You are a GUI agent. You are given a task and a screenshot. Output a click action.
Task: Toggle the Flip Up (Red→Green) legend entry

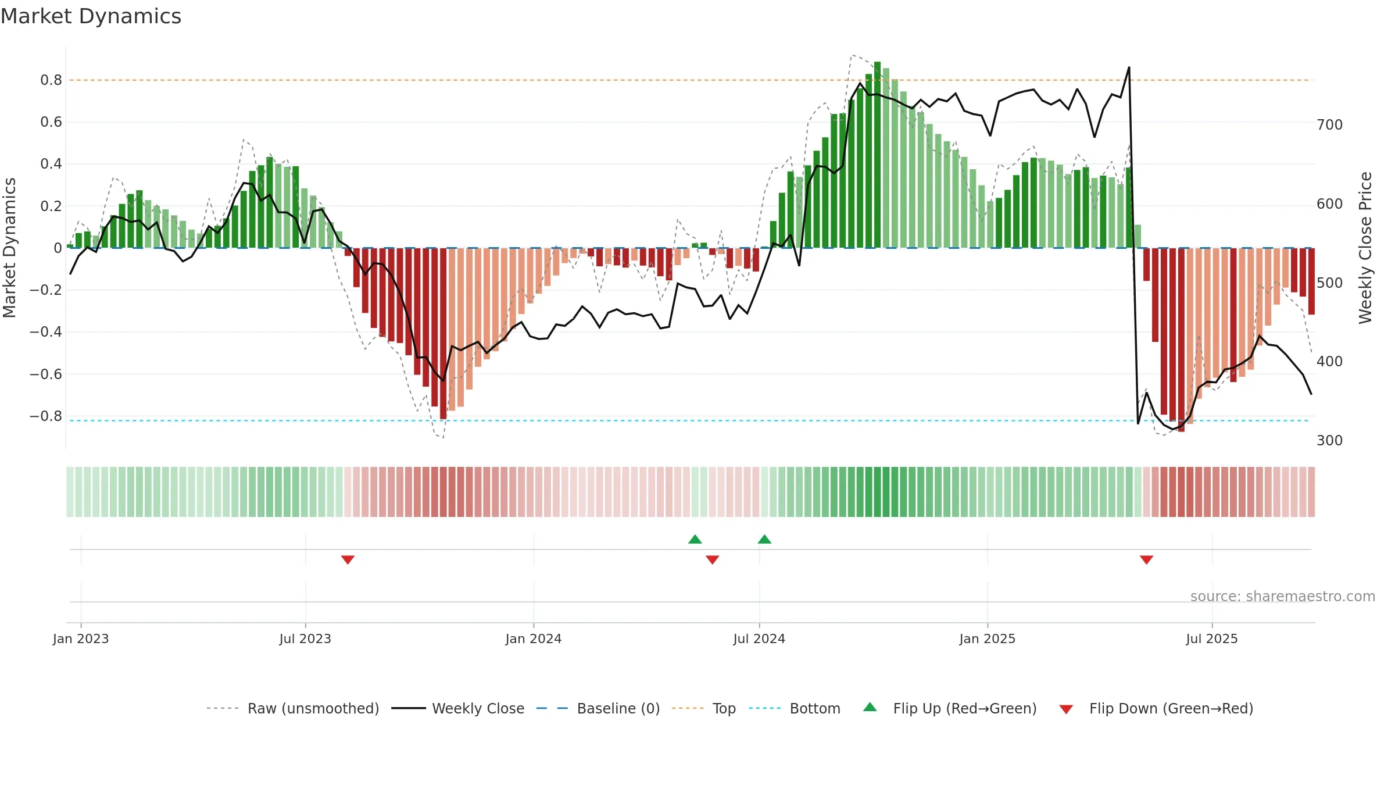pos(950,708)
